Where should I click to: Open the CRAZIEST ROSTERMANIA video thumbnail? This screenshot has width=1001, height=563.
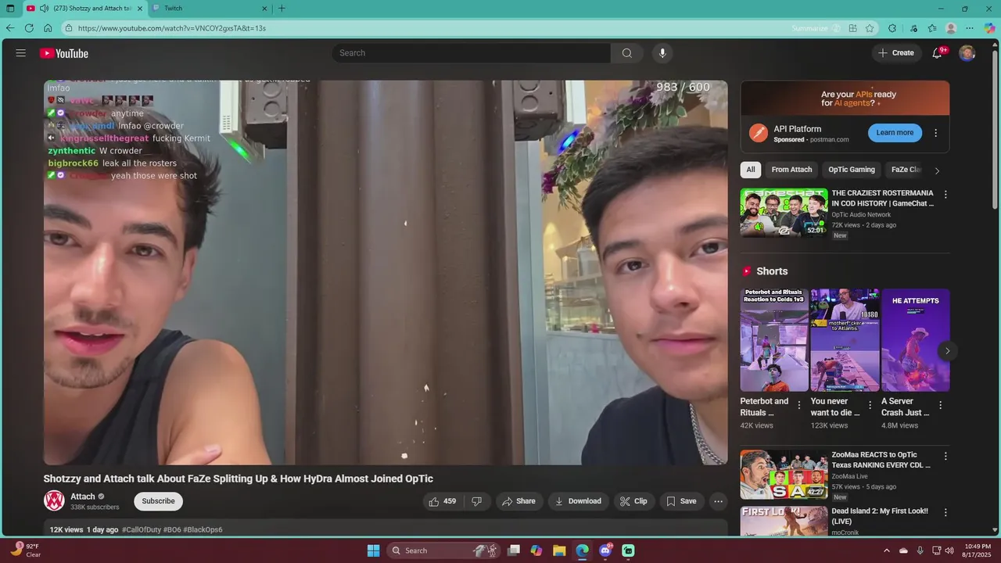click(784, 212)
